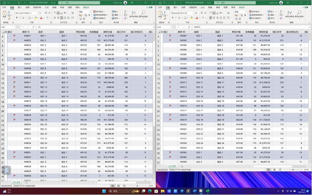Screen dimensions: 312x195
Task: Click the Paste icon in left Excel window
Action: [x=4, y=13]
